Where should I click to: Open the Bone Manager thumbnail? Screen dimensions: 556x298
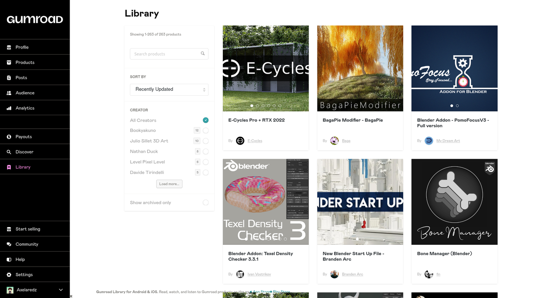[x=455, y=202]
